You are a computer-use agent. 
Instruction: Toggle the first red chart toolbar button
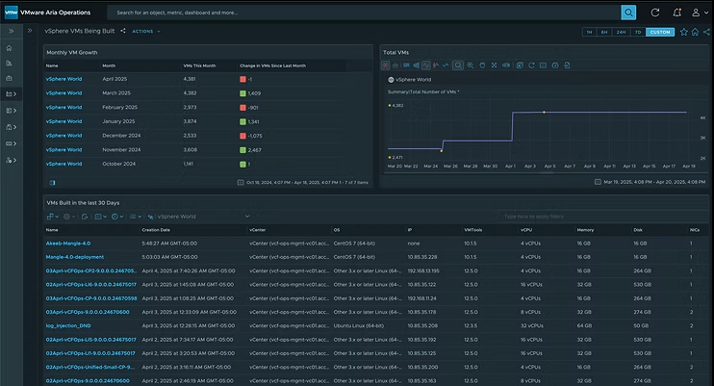tap(385, 65)
